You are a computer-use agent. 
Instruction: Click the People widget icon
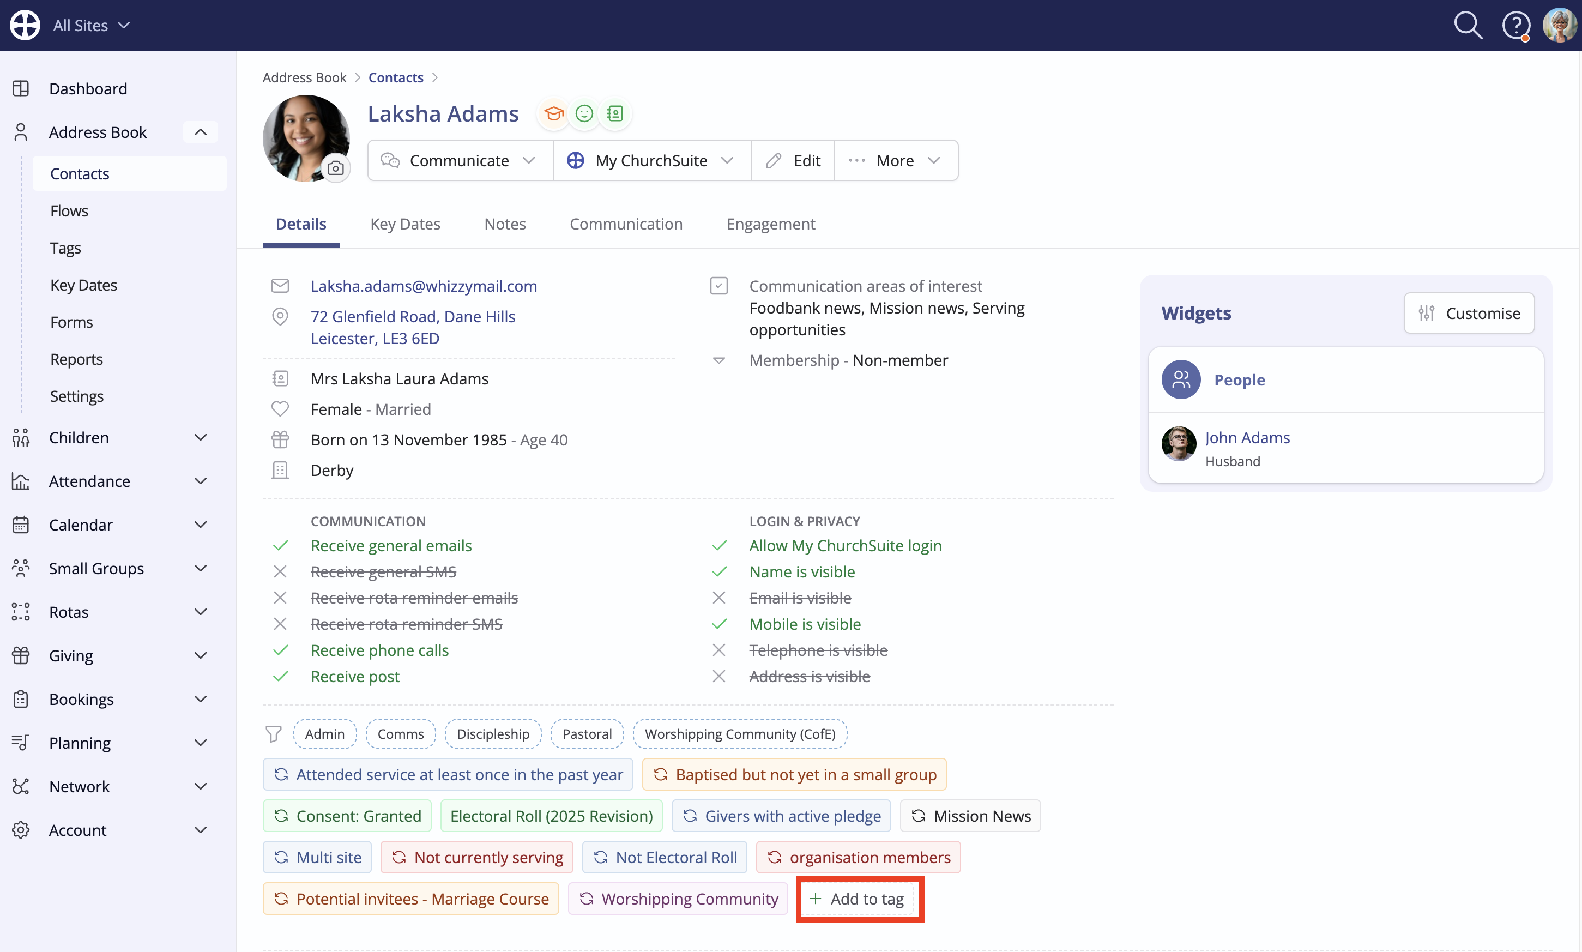pyautogui.click(x=1181, y=380)
